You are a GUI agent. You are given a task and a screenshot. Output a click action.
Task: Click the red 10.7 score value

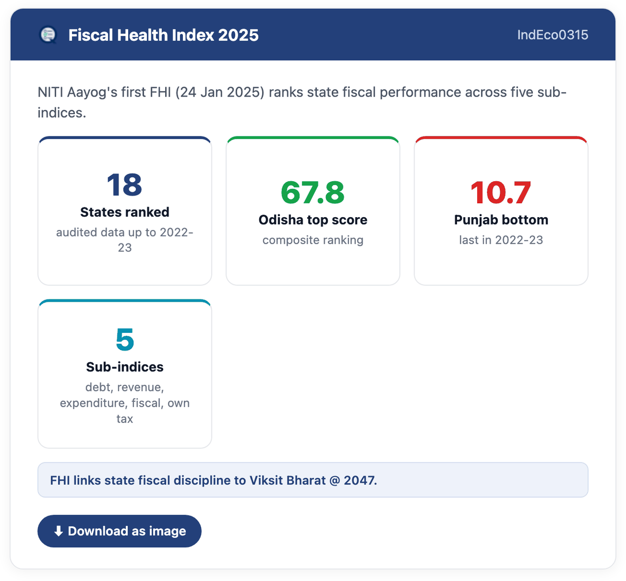[x=501, y=193]
